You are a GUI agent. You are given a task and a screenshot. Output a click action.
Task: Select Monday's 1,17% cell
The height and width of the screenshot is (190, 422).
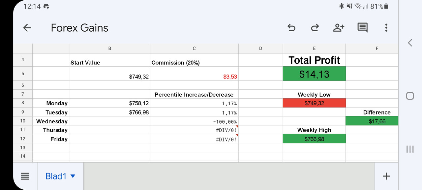coord(194,103)
